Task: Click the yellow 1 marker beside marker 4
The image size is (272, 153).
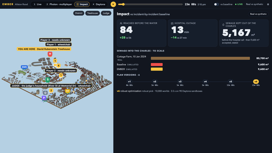Action: click(55, 61)
